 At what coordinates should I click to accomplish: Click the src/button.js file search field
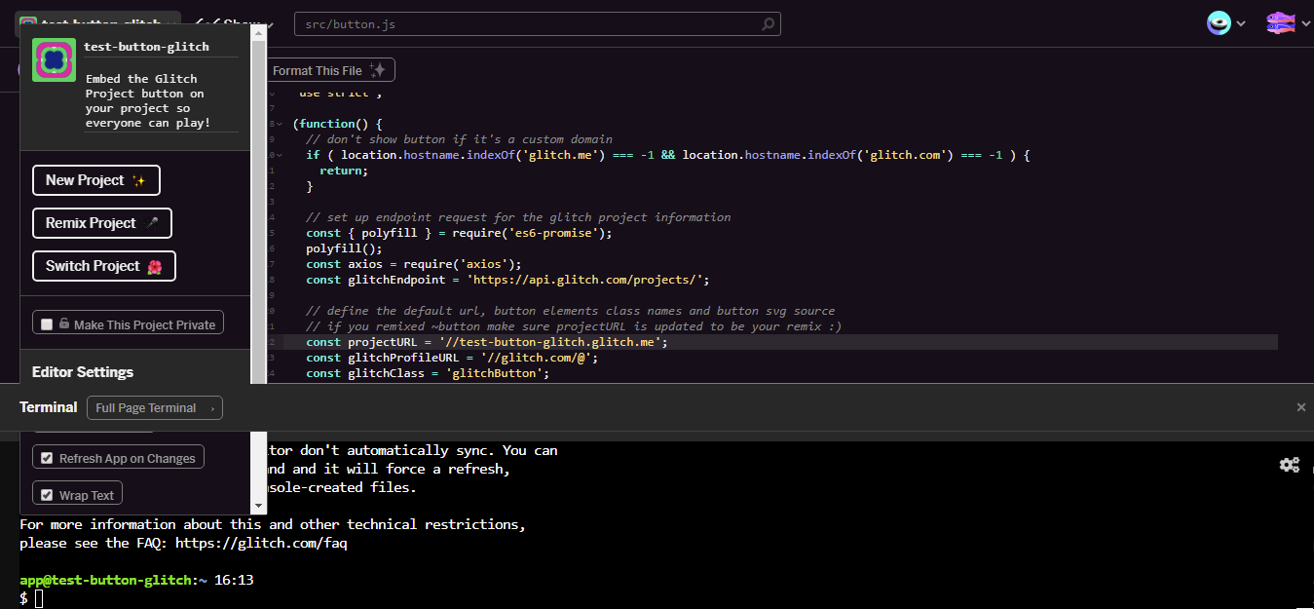pos(538,24)
